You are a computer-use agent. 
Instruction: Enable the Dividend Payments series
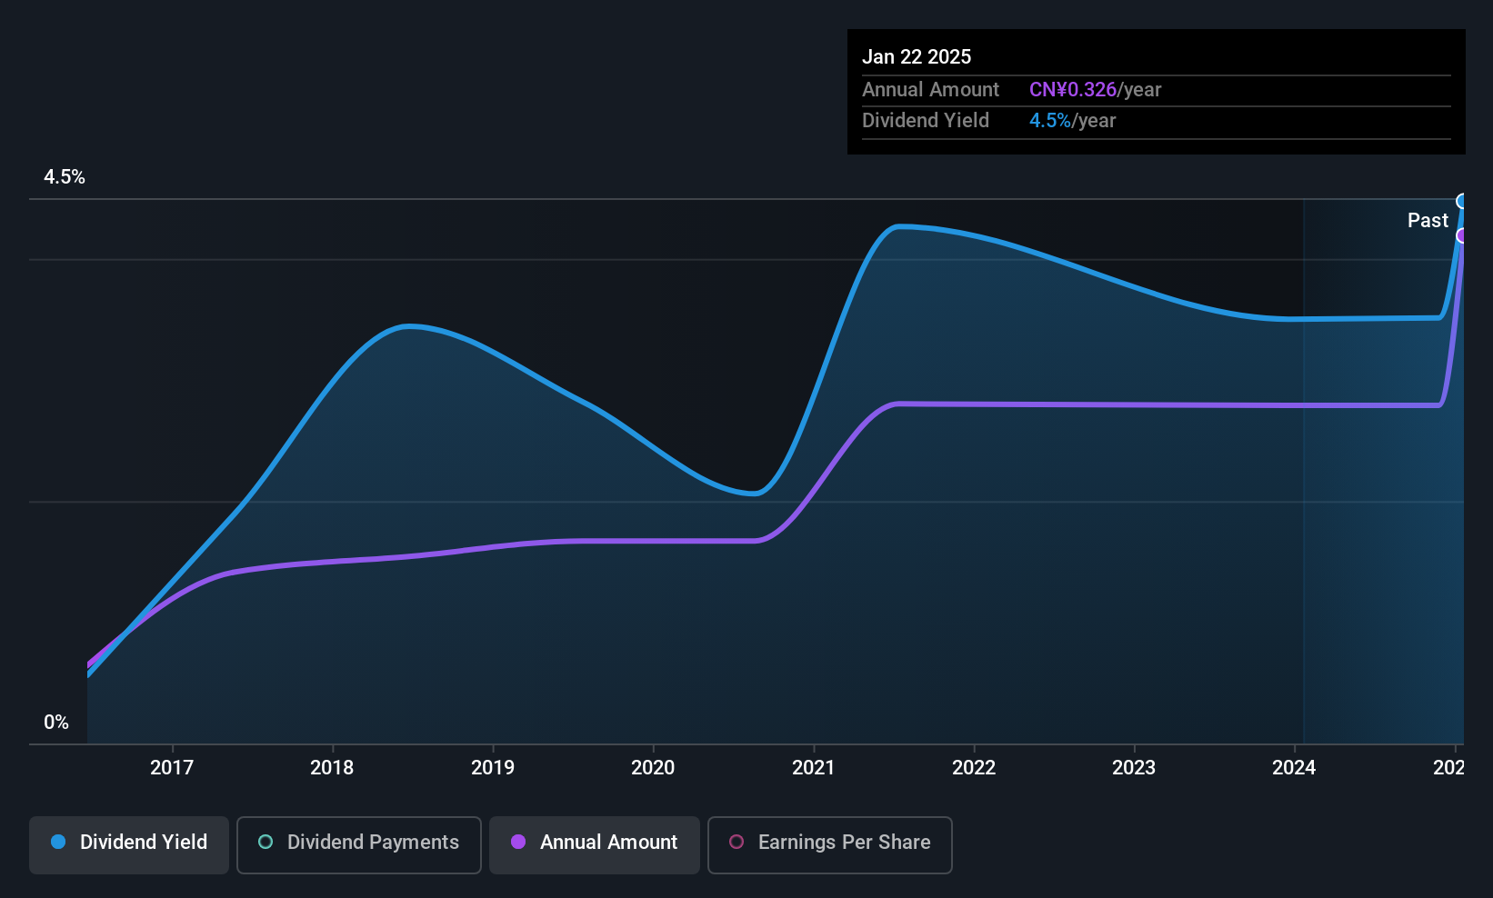(x=358, y=844)
